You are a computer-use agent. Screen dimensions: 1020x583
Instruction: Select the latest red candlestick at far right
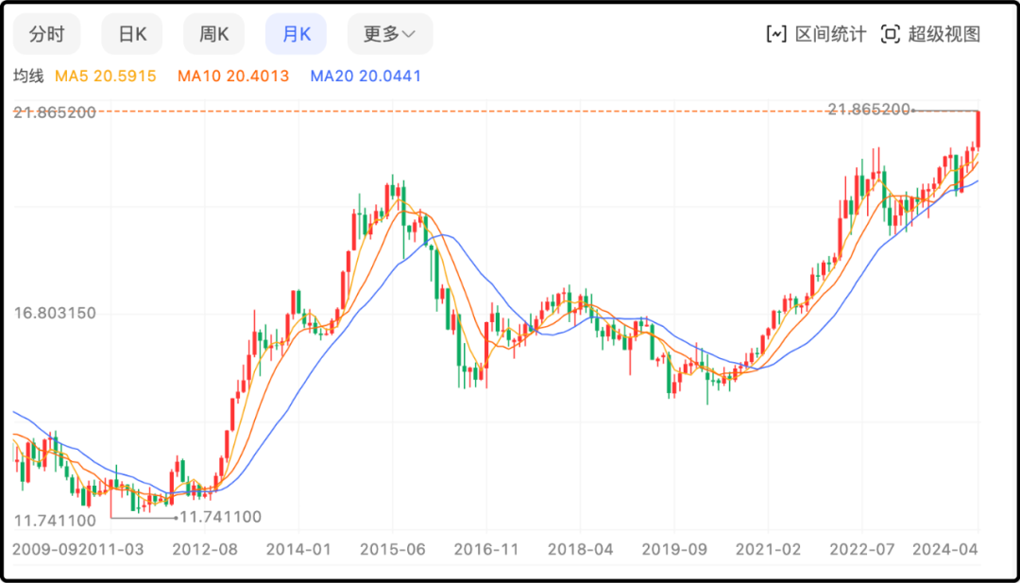(x=977, y=129)
